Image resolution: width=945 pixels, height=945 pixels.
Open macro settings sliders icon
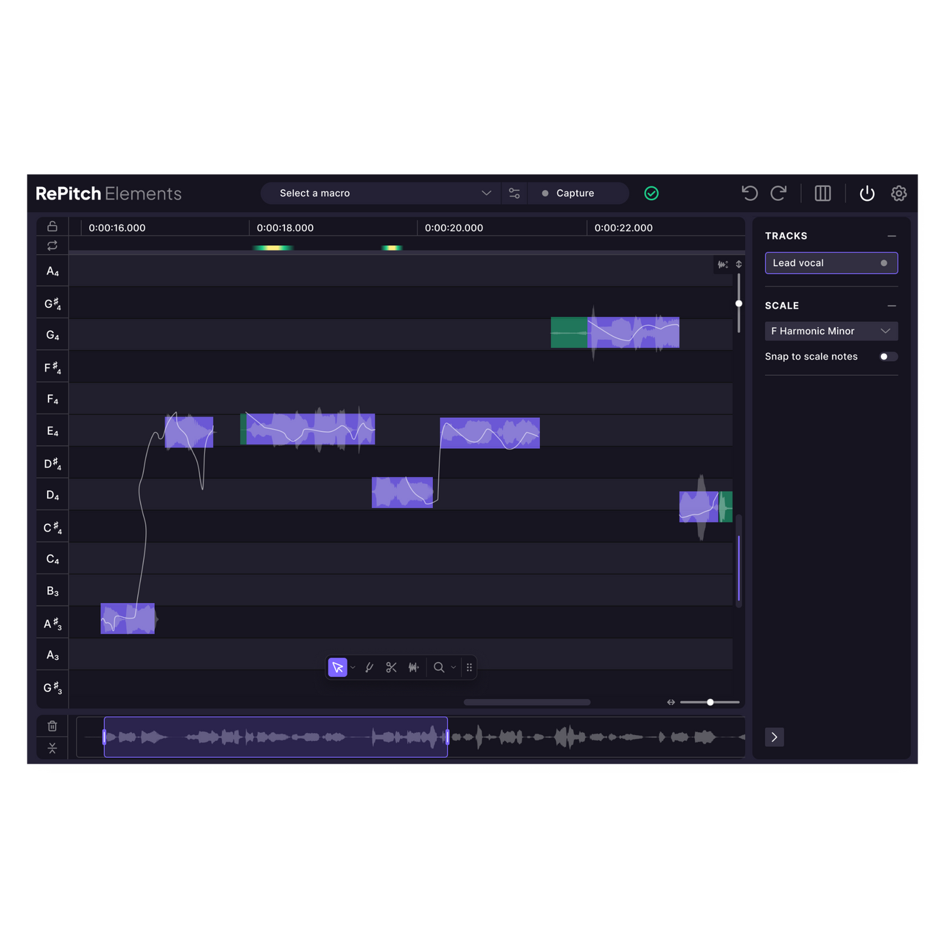(x=515, y=193)
